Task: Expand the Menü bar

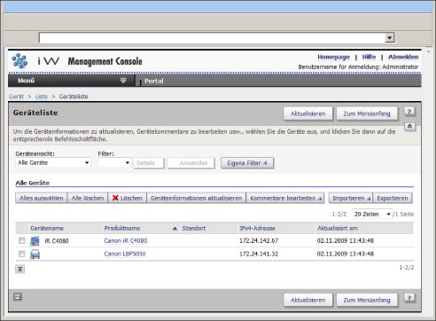Action: click(x=72, y=81)
